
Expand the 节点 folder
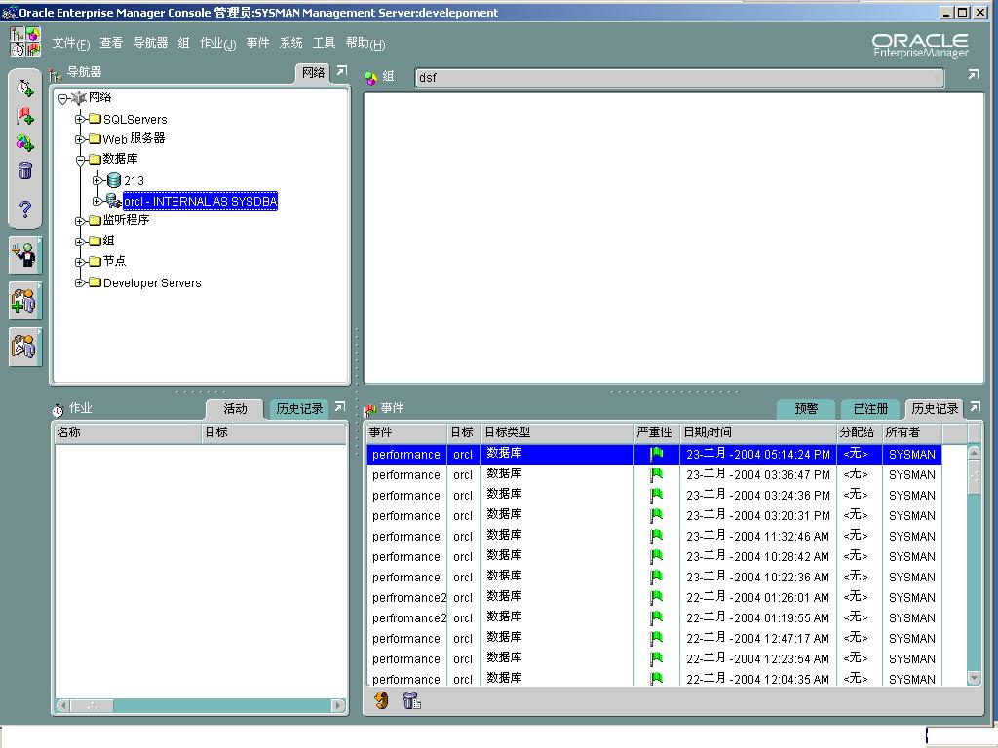tap(80, 262)
